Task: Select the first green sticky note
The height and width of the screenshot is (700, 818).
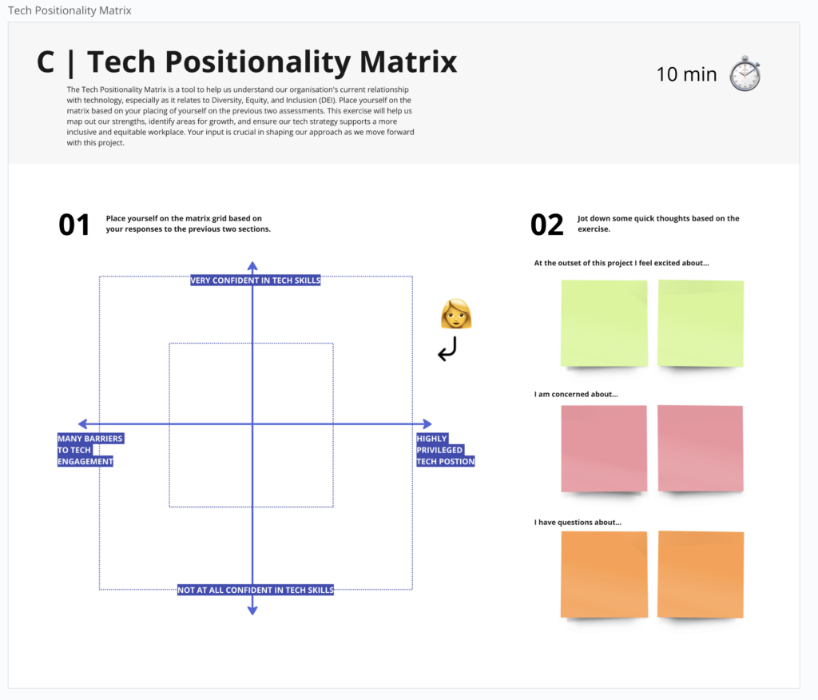Action: coord(604,324)
